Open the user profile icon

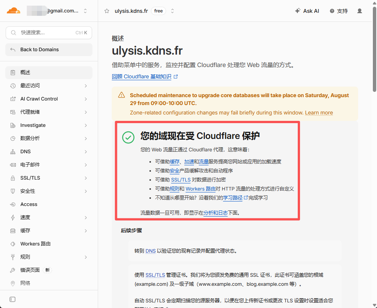pyautogui.click(x=360, y=11)
